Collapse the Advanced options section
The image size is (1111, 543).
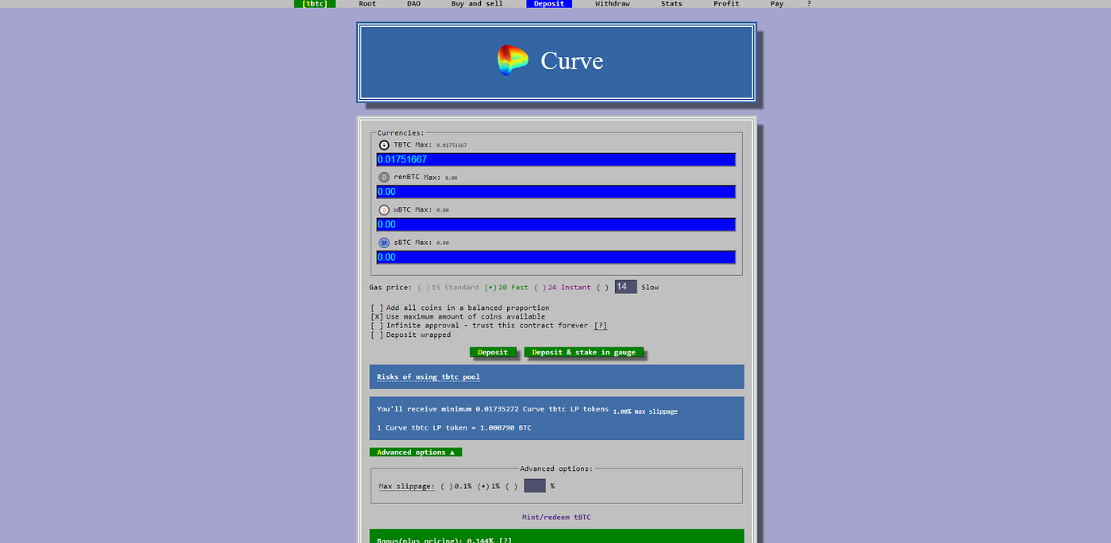click(x=415, y=452)
